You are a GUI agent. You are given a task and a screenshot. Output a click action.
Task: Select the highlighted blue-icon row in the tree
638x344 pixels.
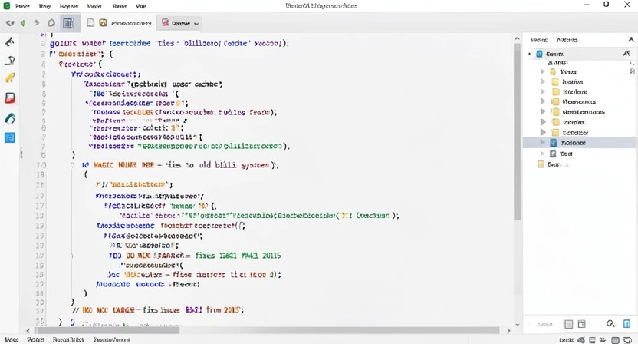point(580,143)
